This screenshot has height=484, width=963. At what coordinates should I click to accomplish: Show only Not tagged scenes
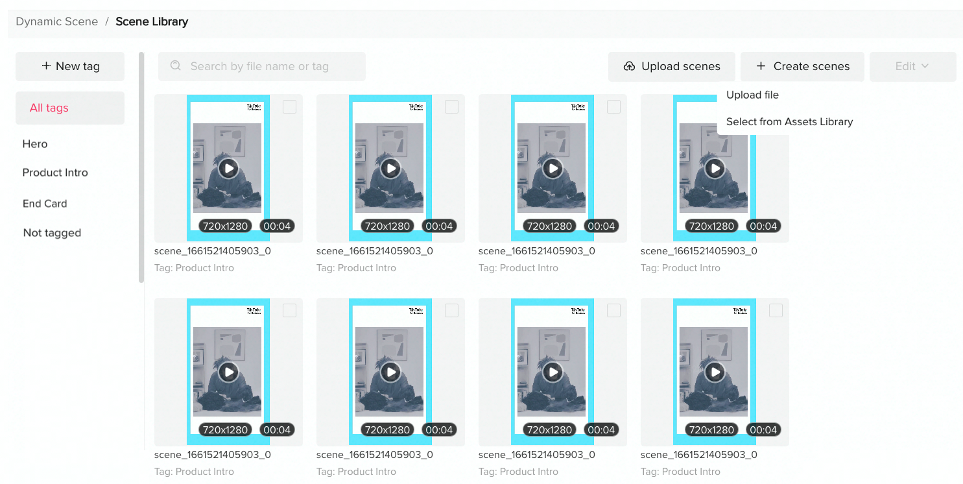point(52,233)
